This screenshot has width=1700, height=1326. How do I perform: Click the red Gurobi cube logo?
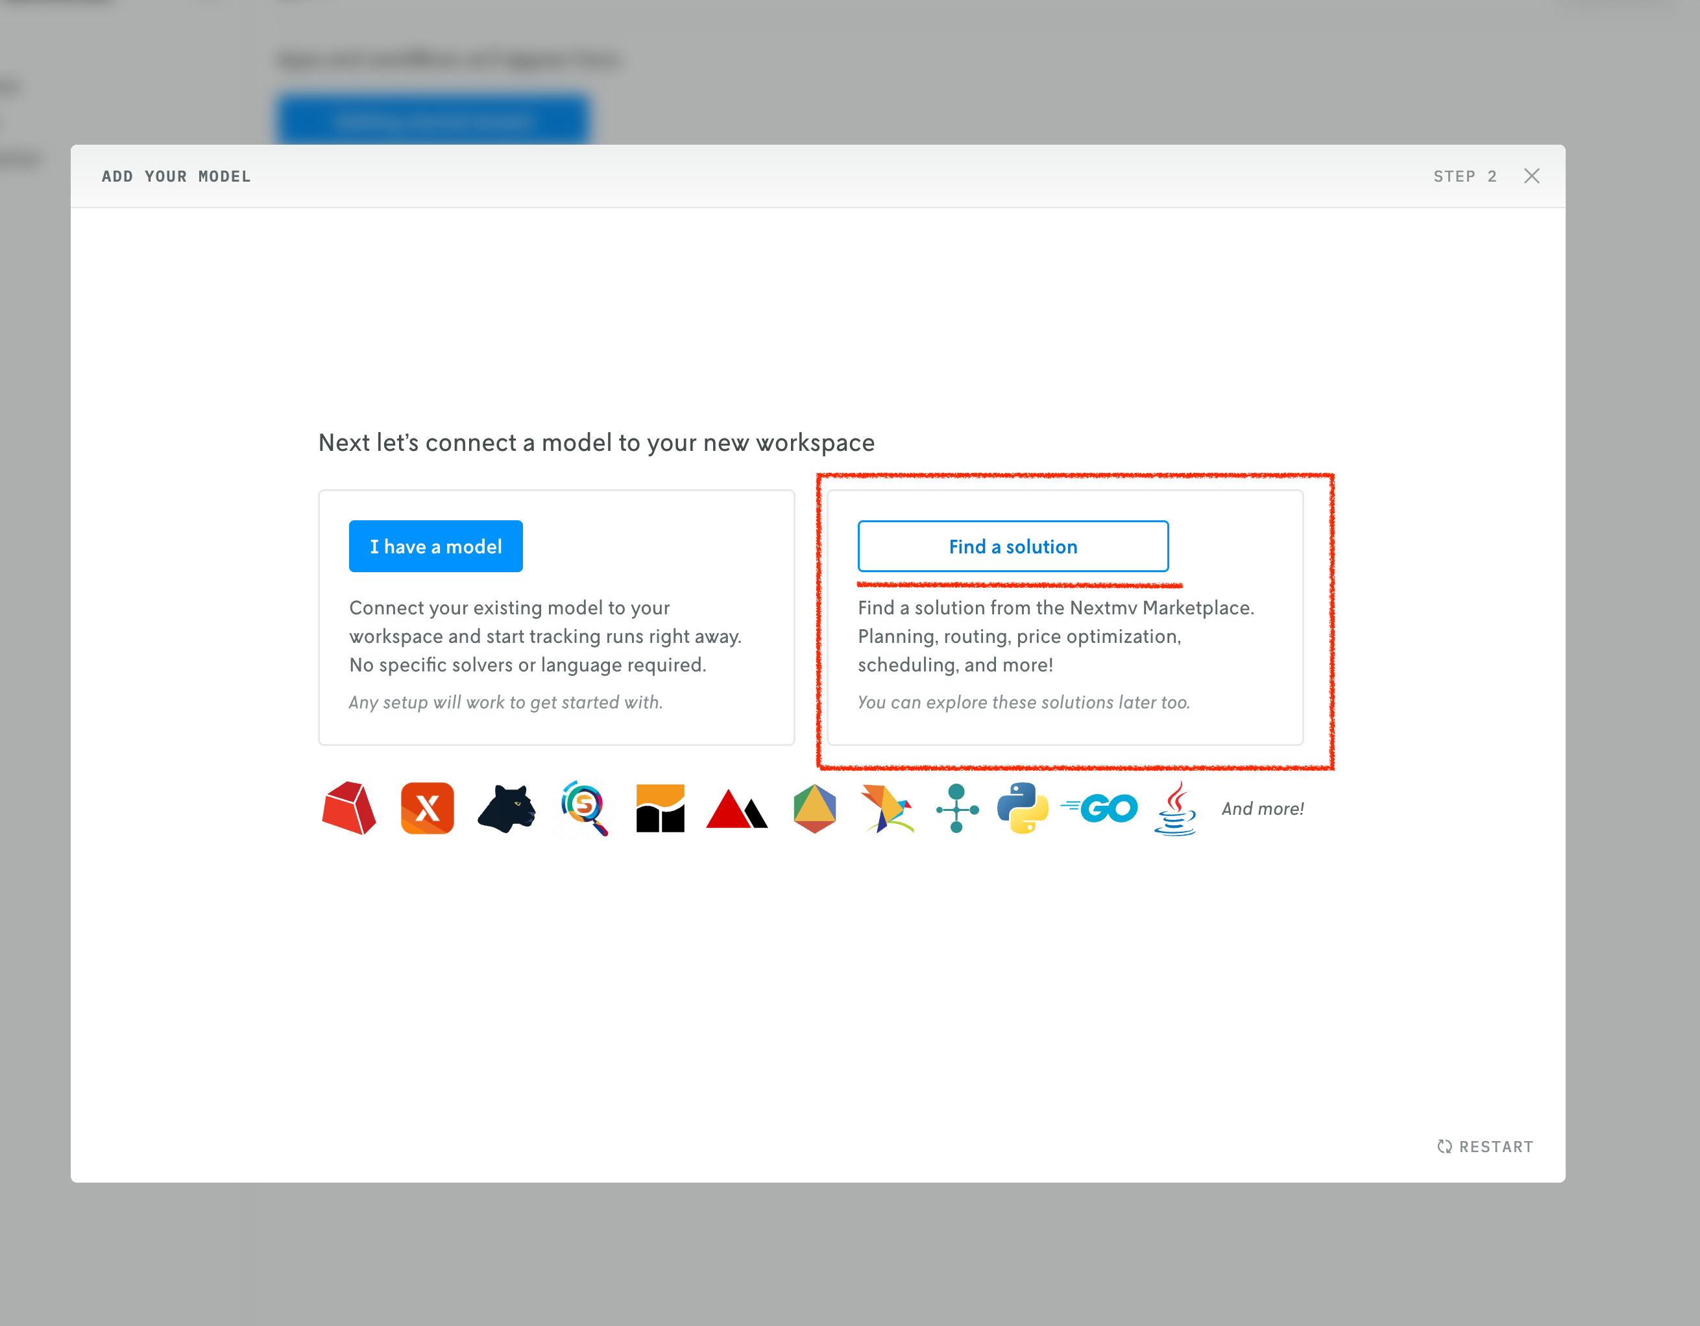coord(348,808)
